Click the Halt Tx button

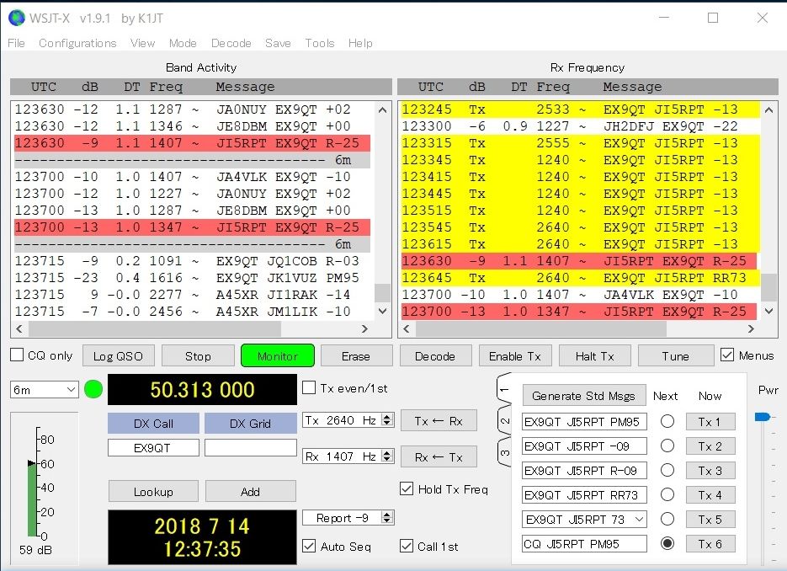pos(595,356)
